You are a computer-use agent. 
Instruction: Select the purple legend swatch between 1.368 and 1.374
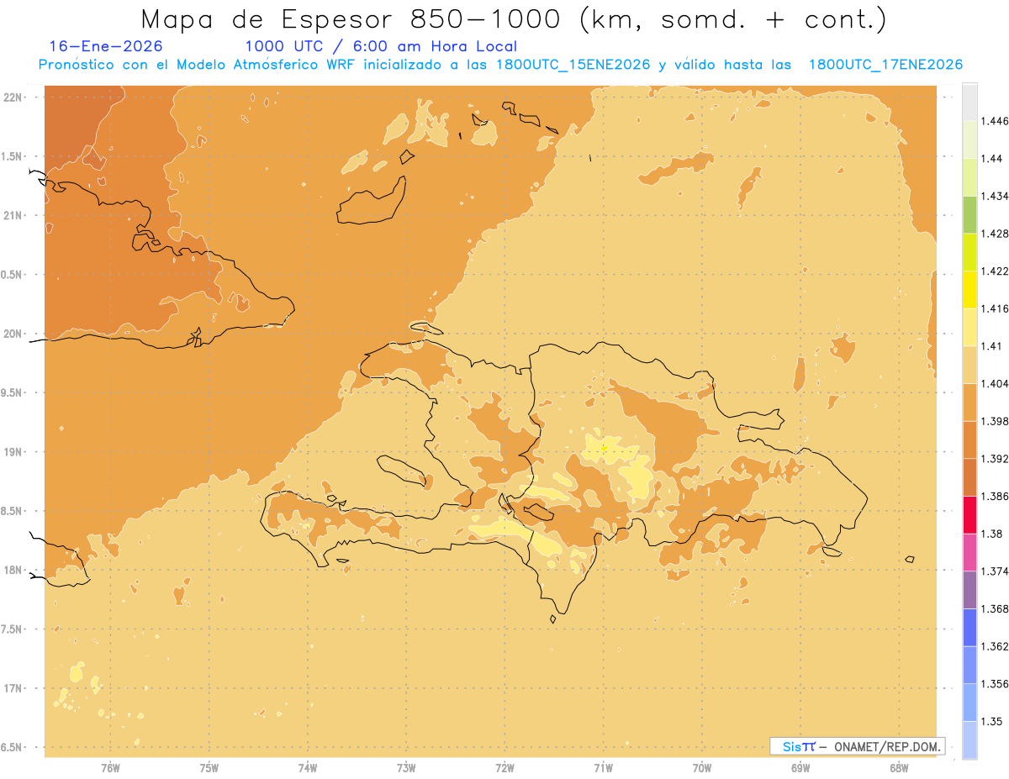point(969,590)
